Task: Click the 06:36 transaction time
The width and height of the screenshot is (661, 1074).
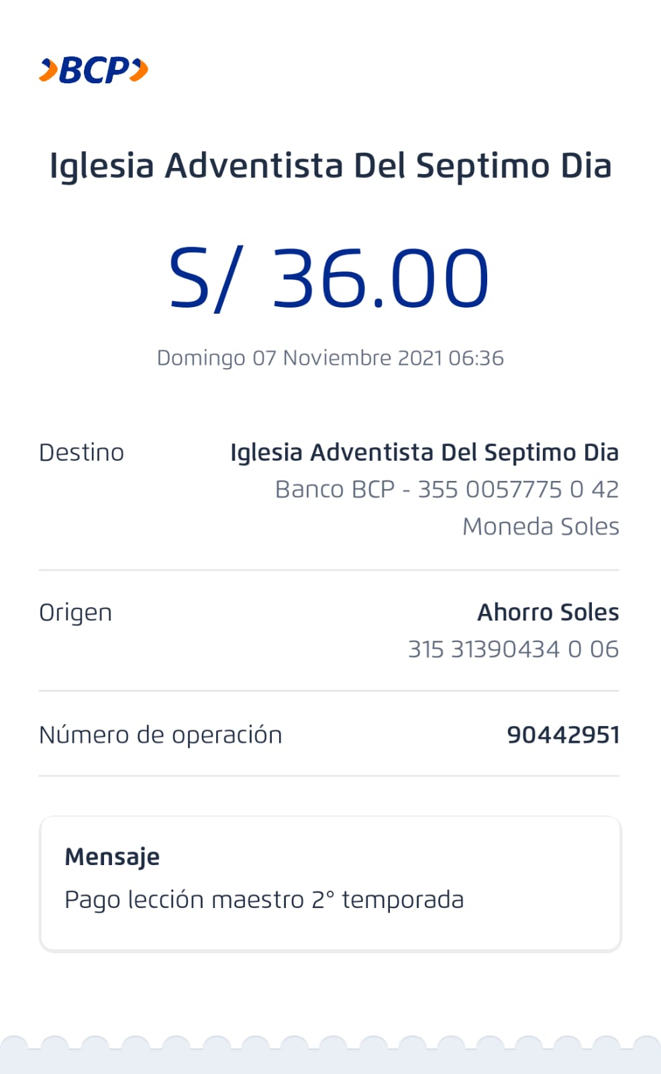Action: click(x=476, y=358)
